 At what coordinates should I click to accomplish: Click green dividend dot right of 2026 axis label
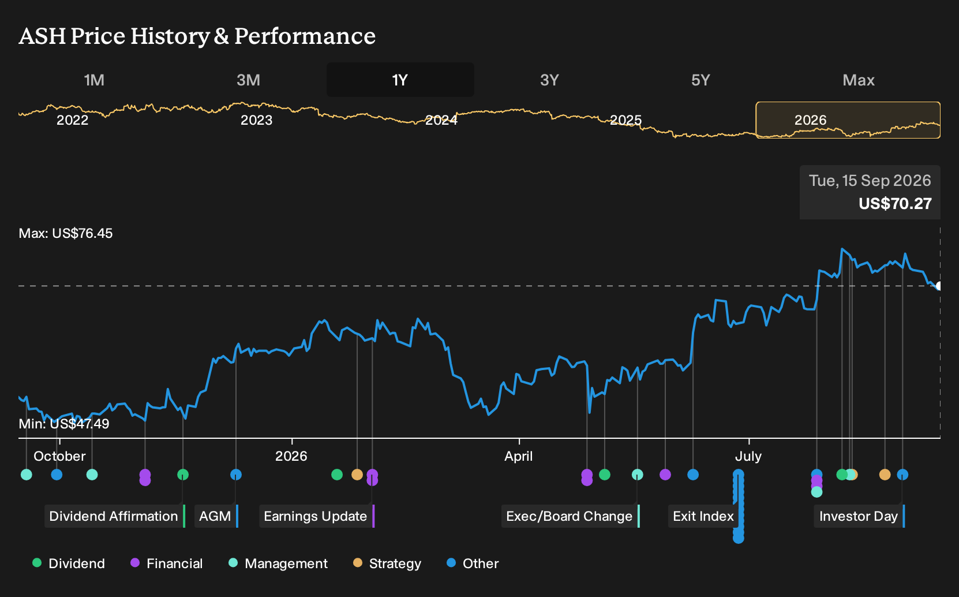tap(337, 475)
